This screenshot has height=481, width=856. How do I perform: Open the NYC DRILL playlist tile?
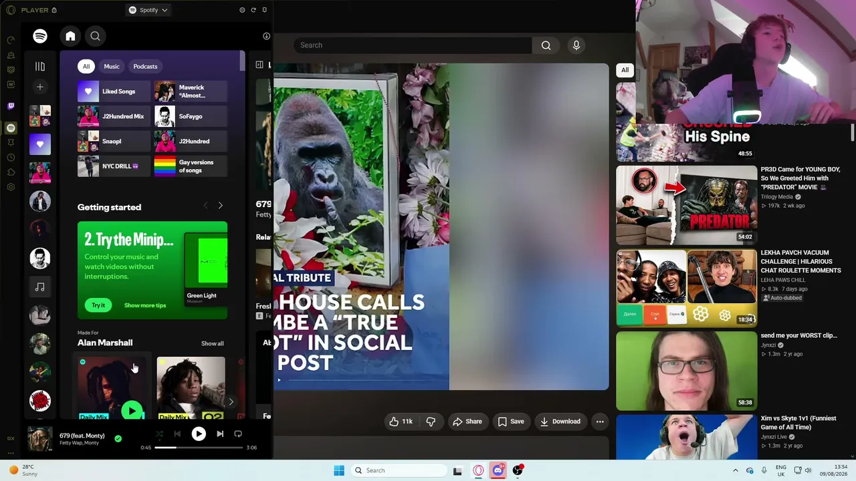coord(114,166)
